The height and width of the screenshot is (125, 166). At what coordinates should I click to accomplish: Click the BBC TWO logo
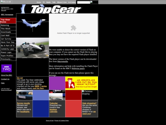pyautogui.click(x=6, y=68)
